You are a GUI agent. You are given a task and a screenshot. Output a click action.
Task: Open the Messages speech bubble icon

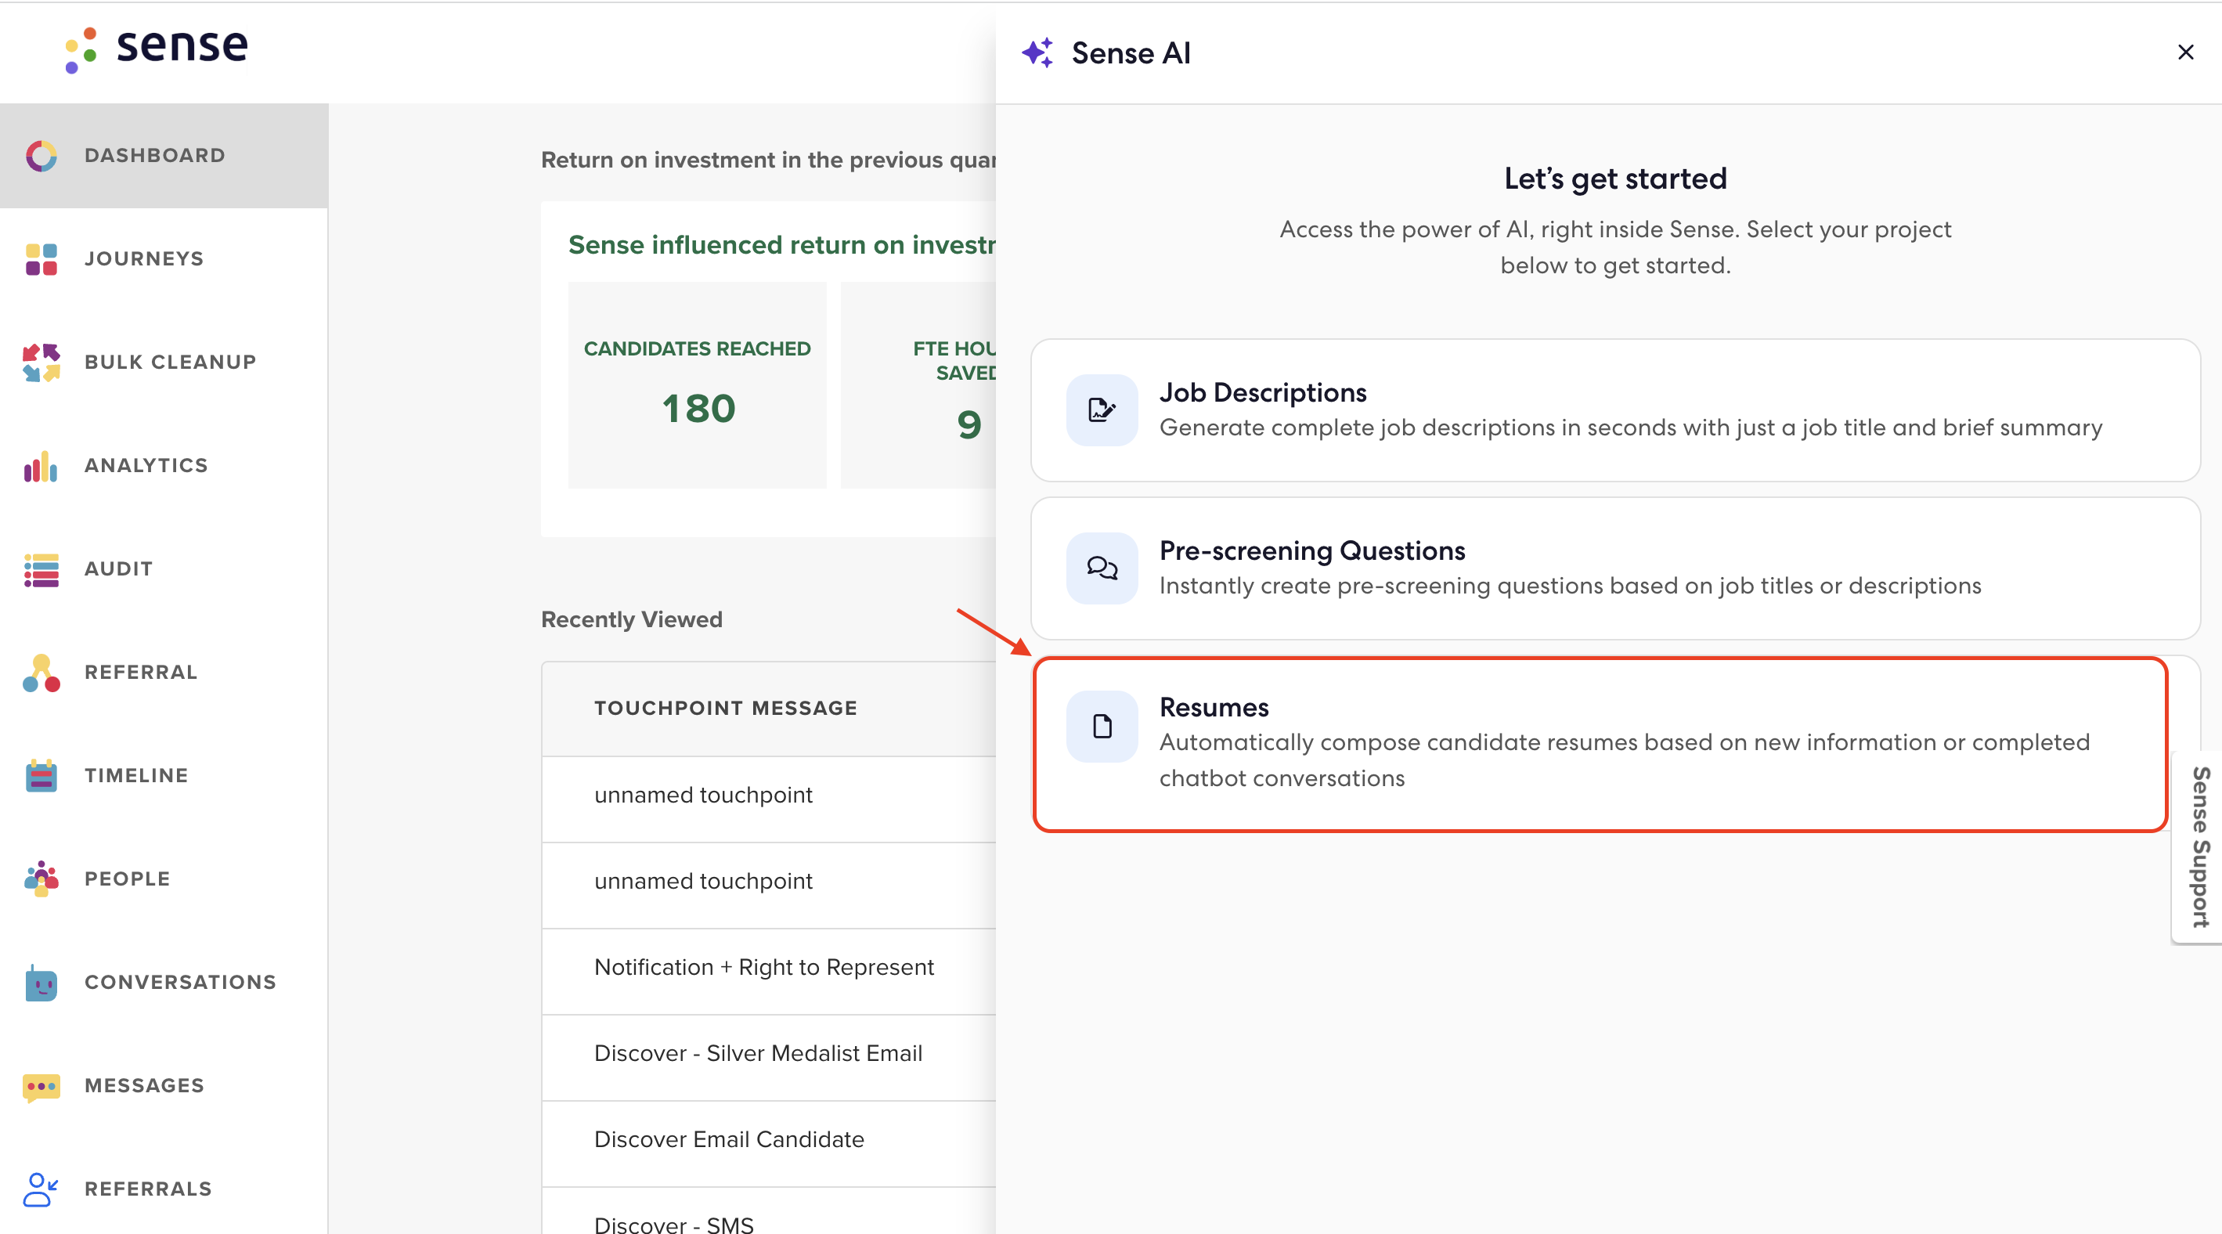[41, 1086]
